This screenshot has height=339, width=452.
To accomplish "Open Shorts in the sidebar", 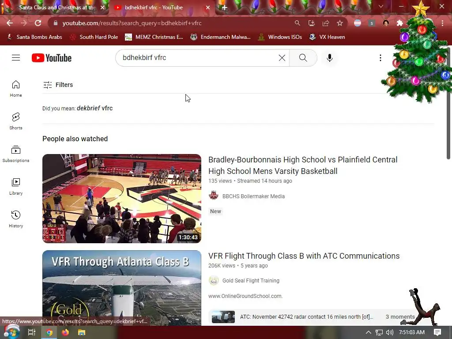I will [x=16, y=121].
